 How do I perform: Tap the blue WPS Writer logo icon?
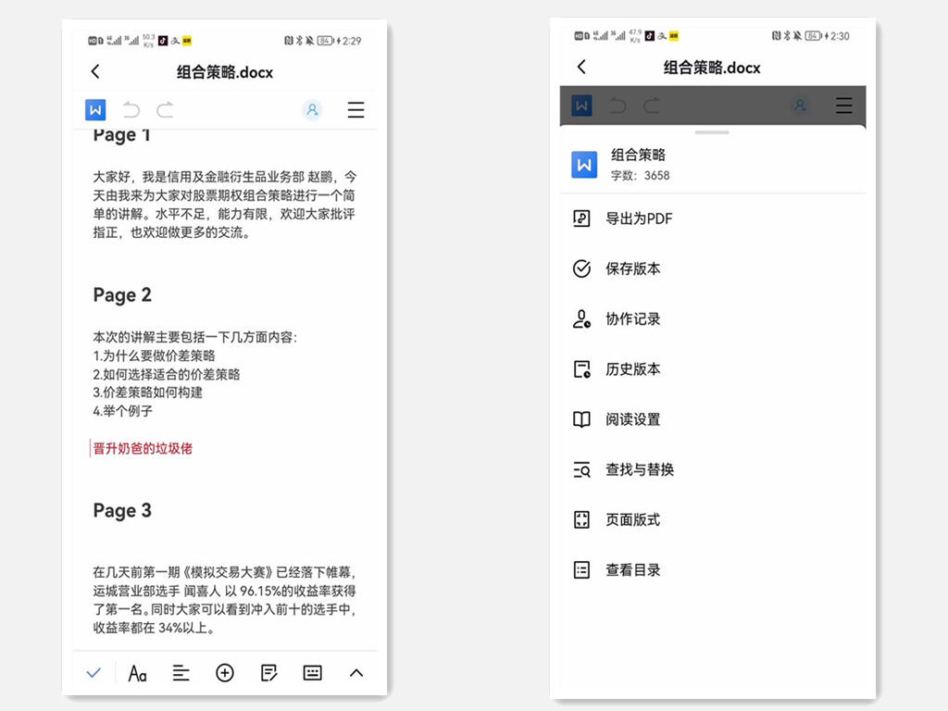click(x=95, y=109)
